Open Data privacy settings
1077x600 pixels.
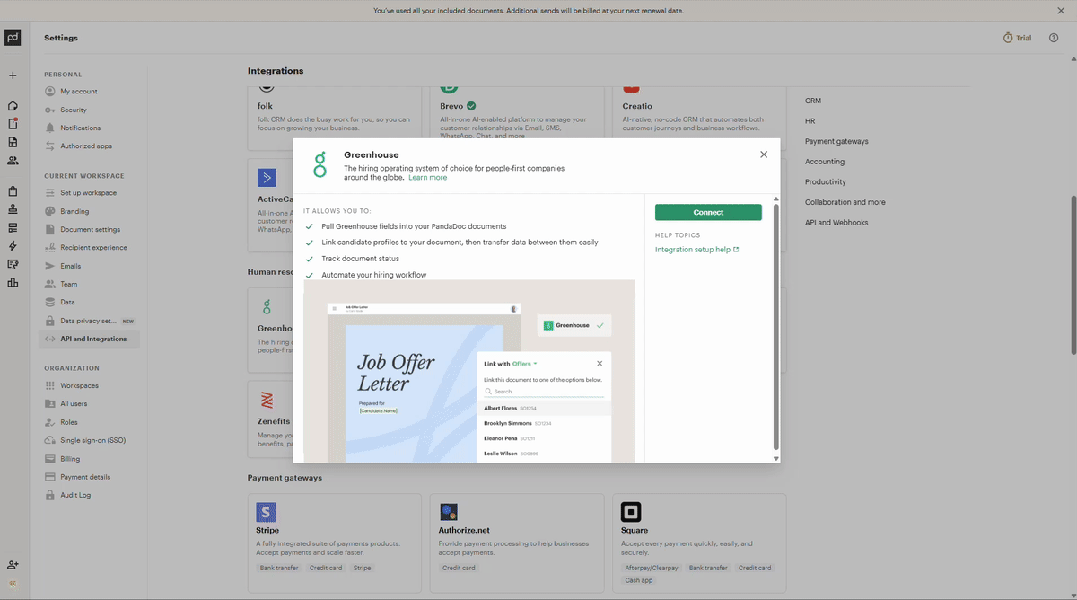tap(89, 321)
